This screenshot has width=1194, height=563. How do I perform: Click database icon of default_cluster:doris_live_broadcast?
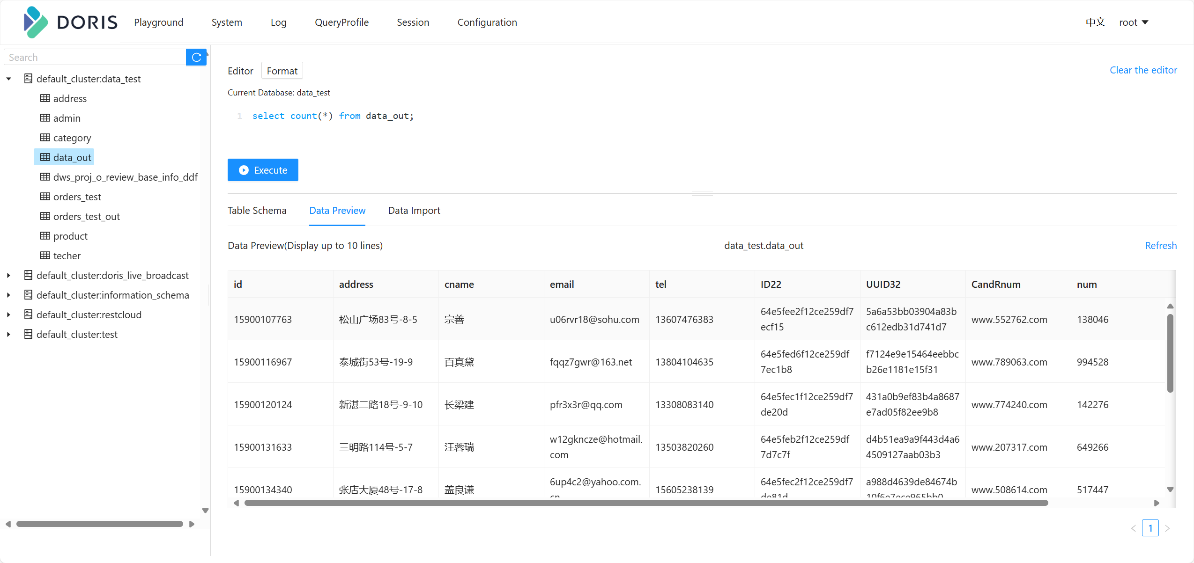[x=28, y=275]
